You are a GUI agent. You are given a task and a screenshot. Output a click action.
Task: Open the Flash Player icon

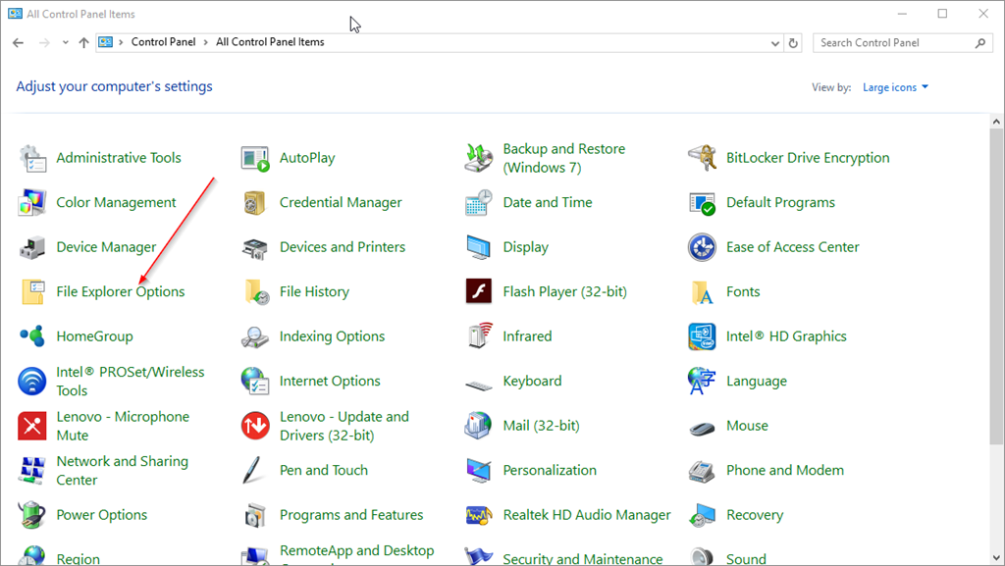point(478,291)
